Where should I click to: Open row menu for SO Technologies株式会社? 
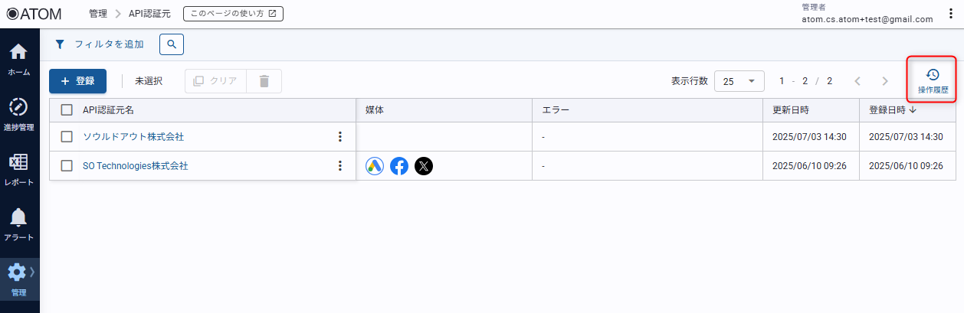coord(340,166)
